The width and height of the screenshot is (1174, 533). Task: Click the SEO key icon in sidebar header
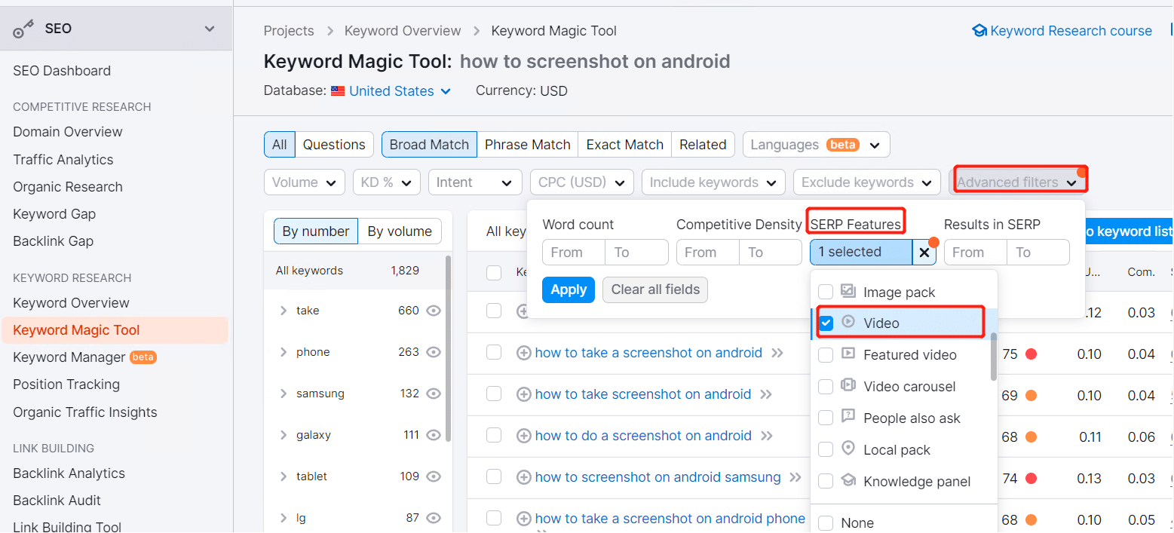[x=24, y=29]
